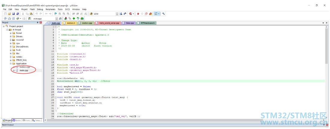Click the Copy toolbar icon
This screenshot has width=330, height=129.
point(27,14)
